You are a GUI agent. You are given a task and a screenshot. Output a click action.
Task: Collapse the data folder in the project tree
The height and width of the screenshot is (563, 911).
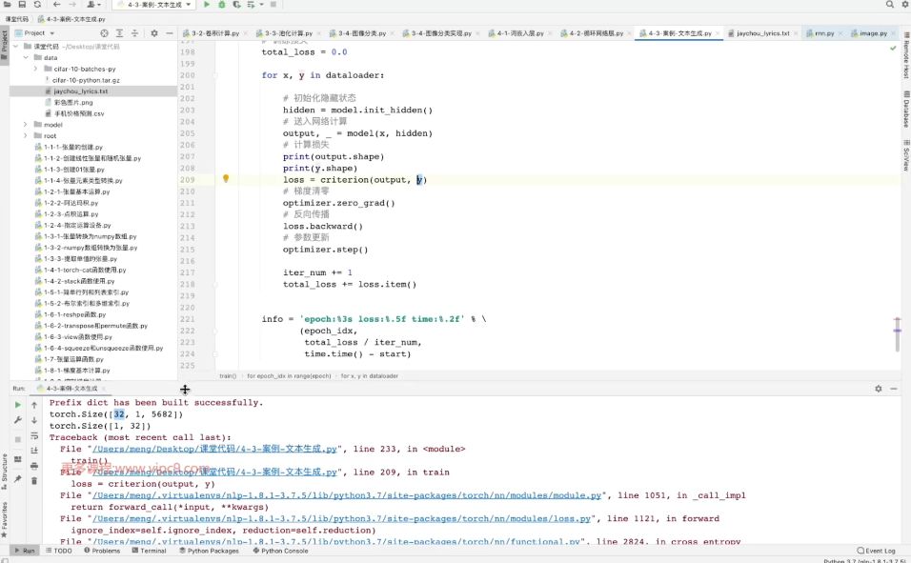26,57
